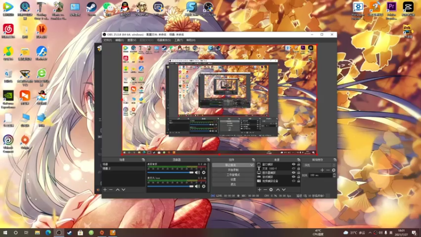Viewport: 421px width, 237px height.
Task: Add a transition with plus icon
Action: [x=322, y=170]
